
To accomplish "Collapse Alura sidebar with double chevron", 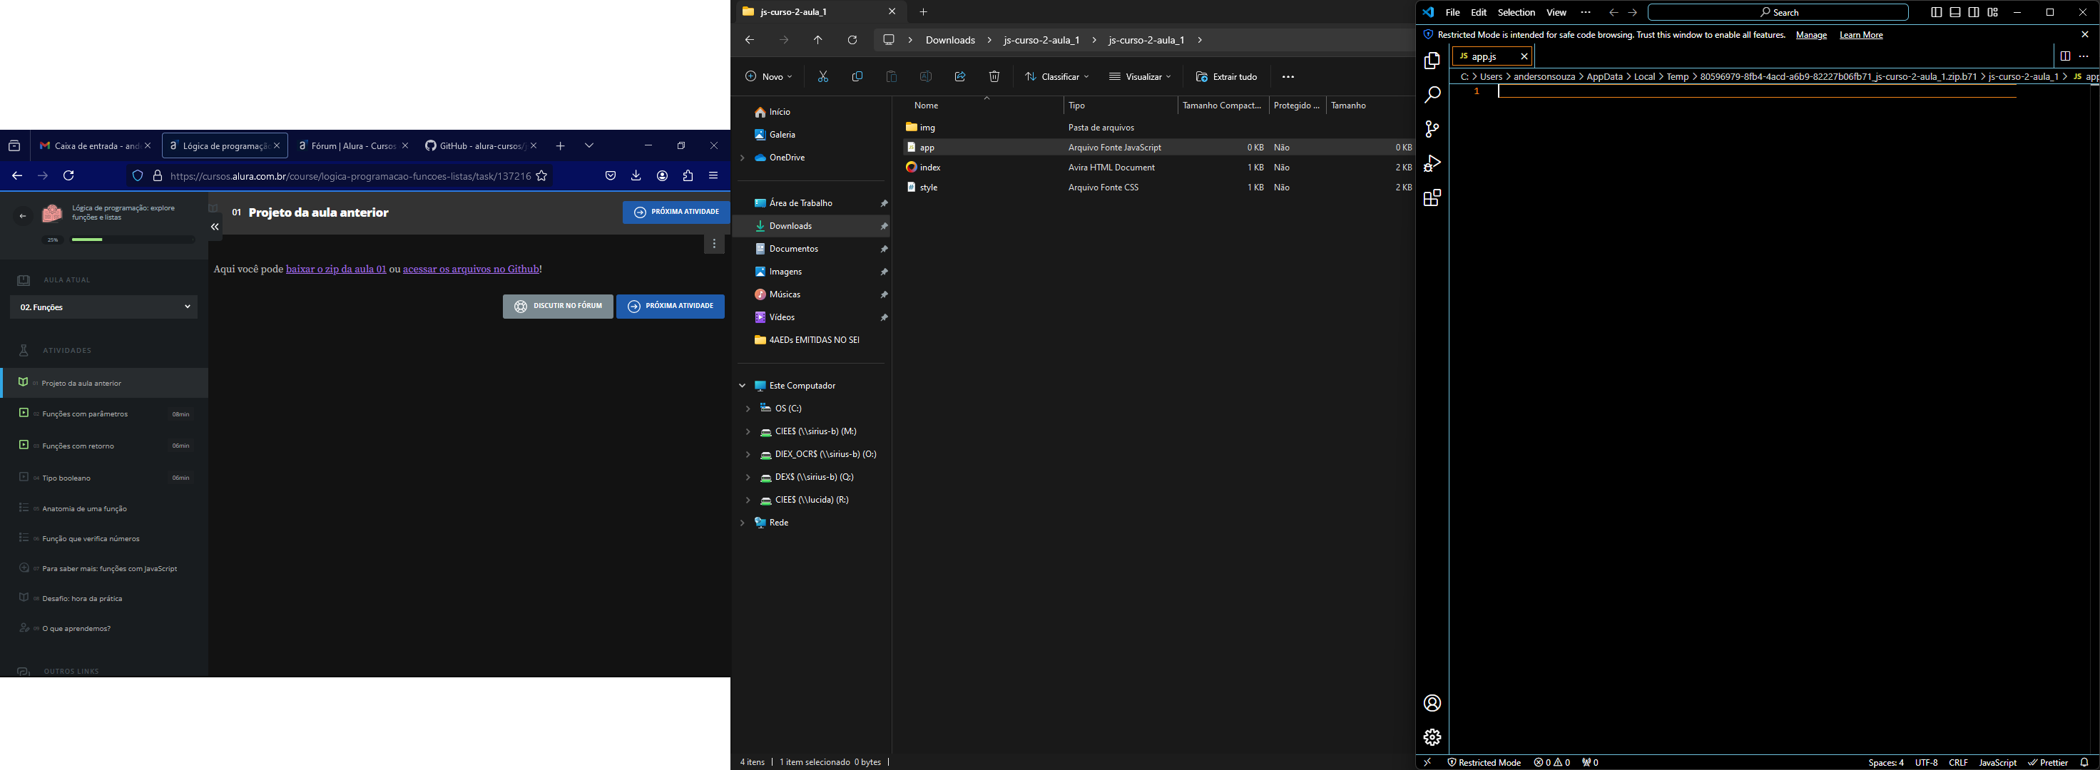I will click(x=215, y=227).
